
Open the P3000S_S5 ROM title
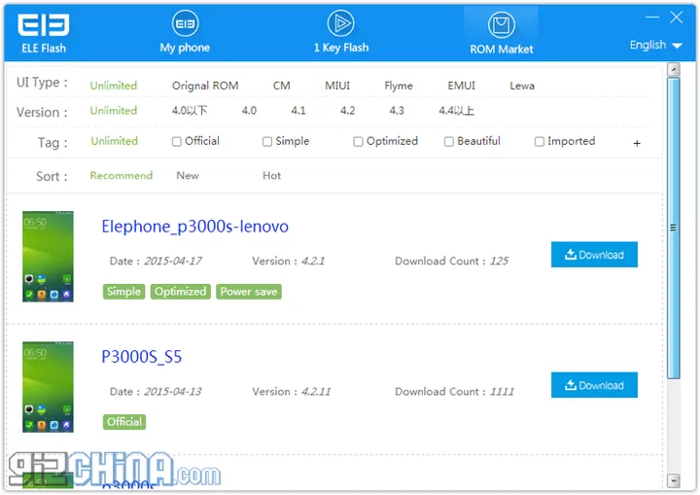142,357
